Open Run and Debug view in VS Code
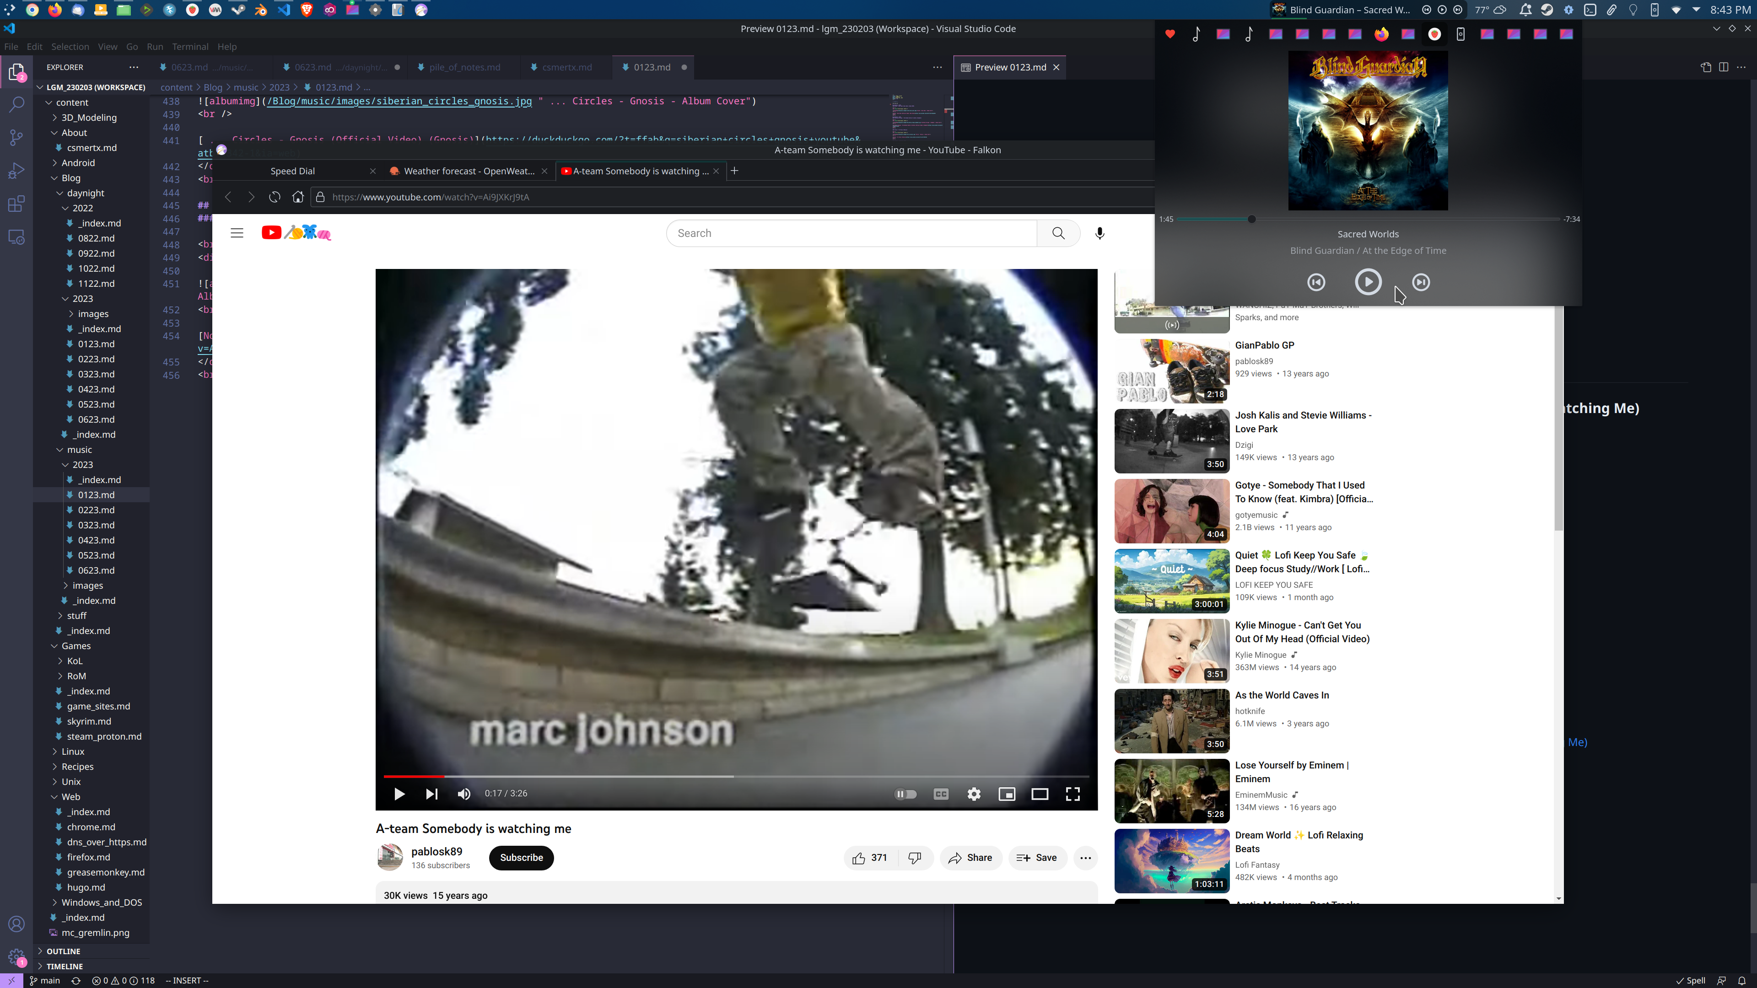The height and width of the screenshot is (988, 1757). pyautogui.click(x=16, y=171)
